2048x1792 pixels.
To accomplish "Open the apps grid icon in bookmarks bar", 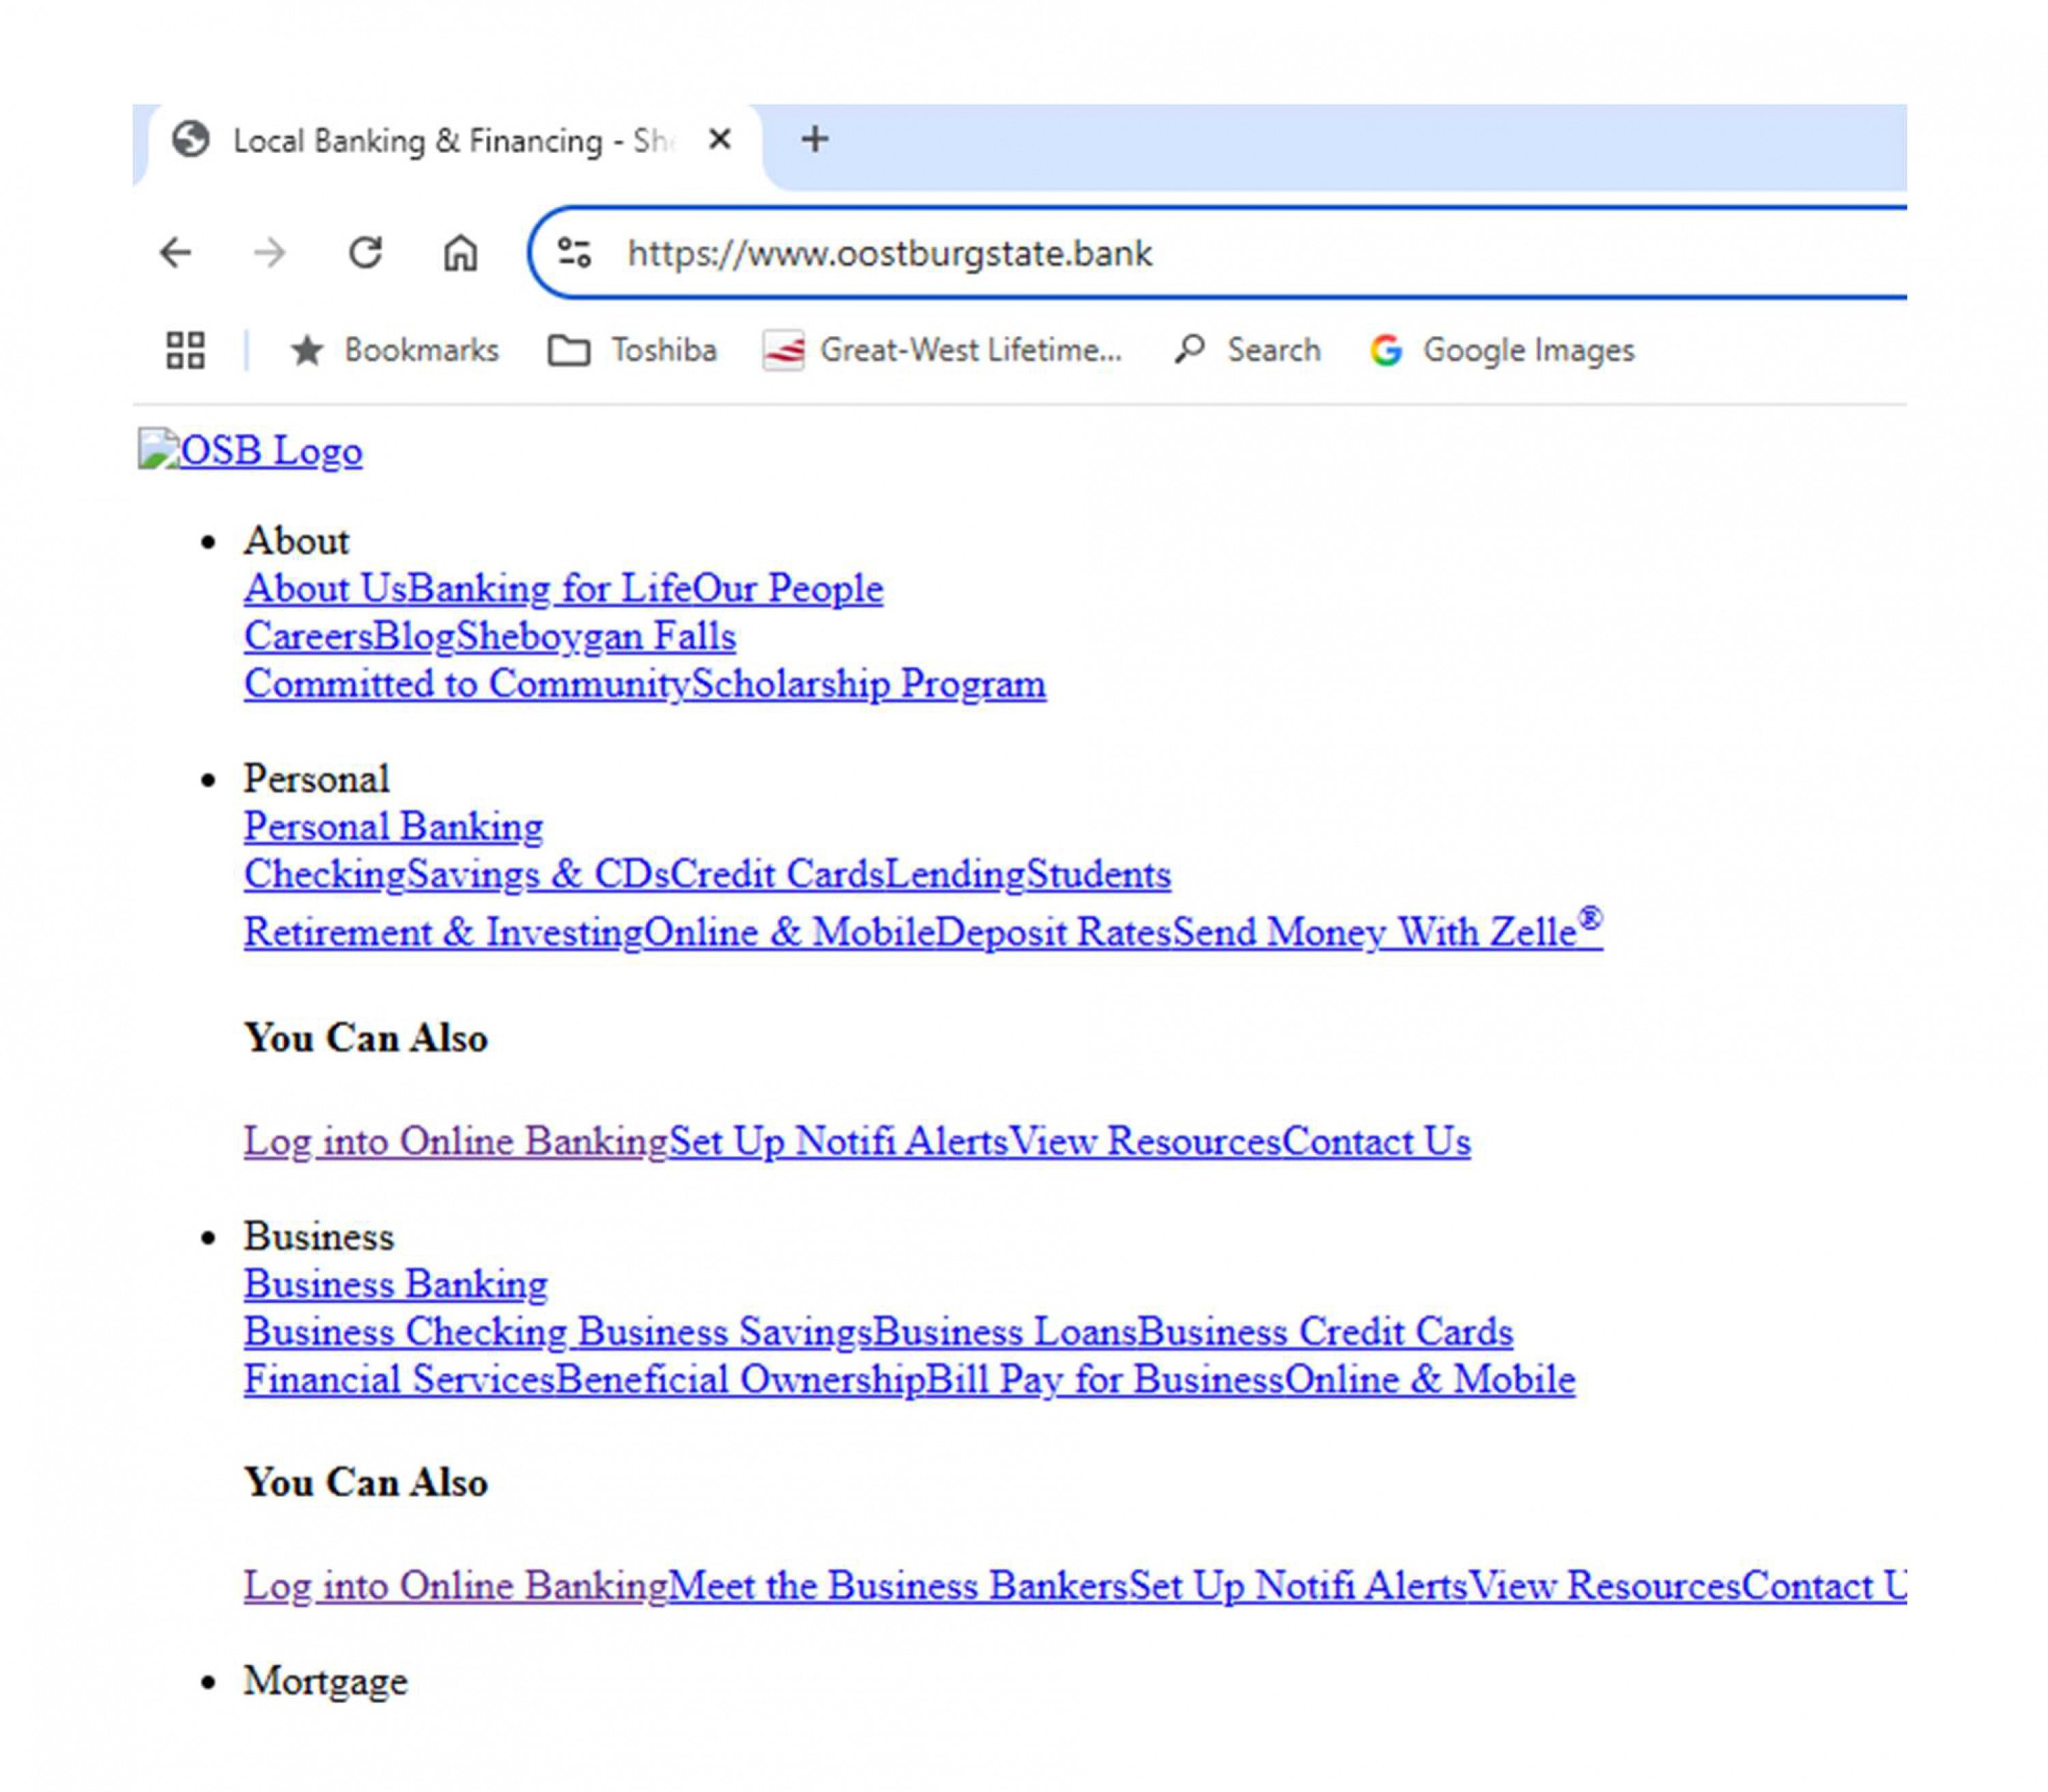I will tap(185, 350).
